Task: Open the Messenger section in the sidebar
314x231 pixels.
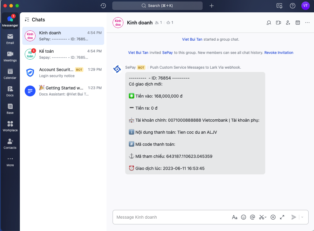Action: (x=10, y=21)
